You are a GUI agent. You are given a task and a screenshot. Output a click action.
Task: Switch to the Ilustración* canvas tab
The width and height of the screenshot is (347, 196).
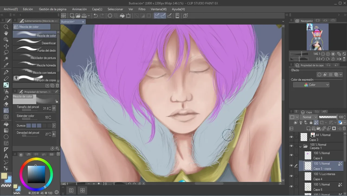pos(72,21)
